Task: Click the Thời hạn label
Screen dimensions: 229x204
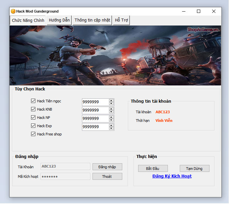Action: [x=143, y=121]
